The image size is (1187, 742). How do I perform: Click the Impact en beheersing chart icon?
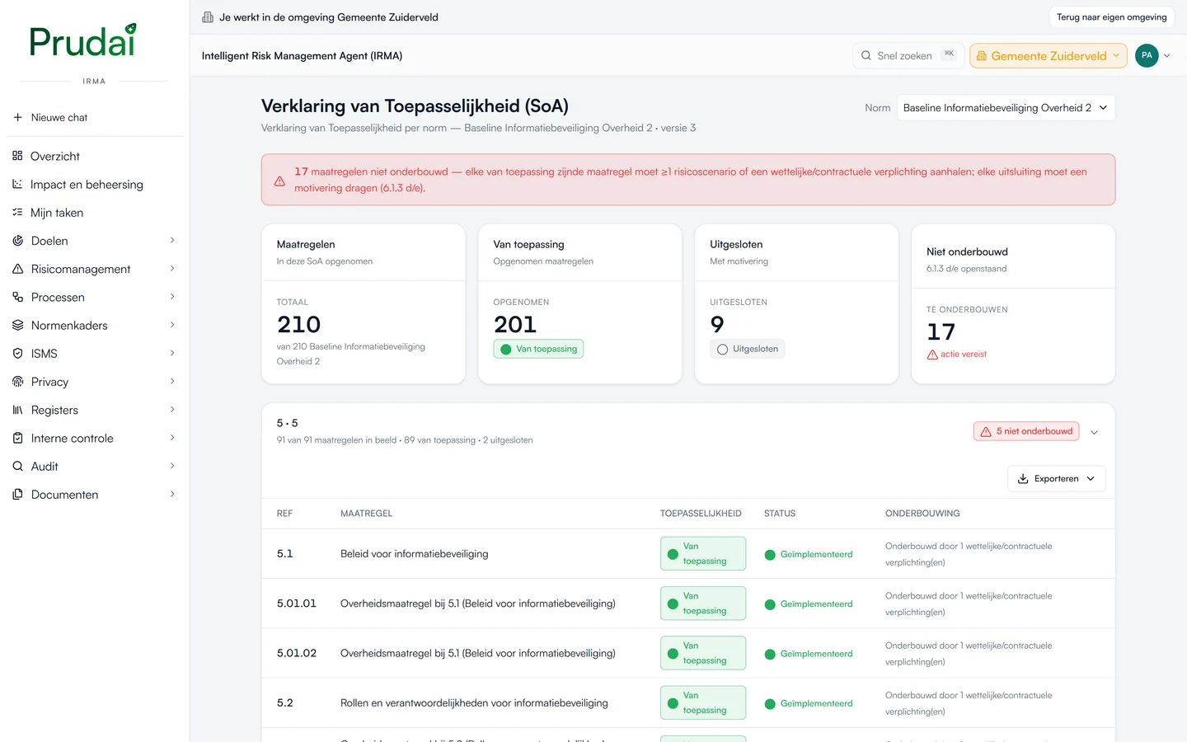pyautogui.click(x=17, y=184)
